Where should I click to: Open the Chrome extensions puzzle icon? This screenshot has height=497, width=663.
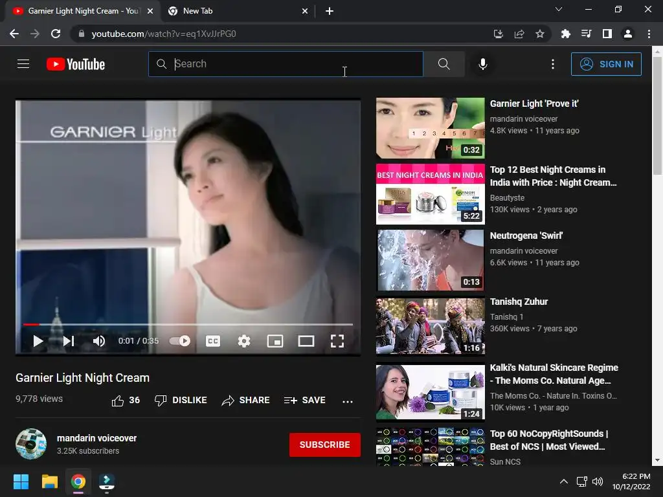coord(565,34)
